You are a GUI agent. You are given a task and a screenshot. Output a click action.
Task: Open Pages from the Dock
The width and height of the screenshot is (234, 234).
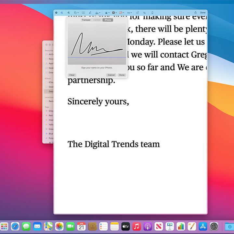[x=192, y=227]
